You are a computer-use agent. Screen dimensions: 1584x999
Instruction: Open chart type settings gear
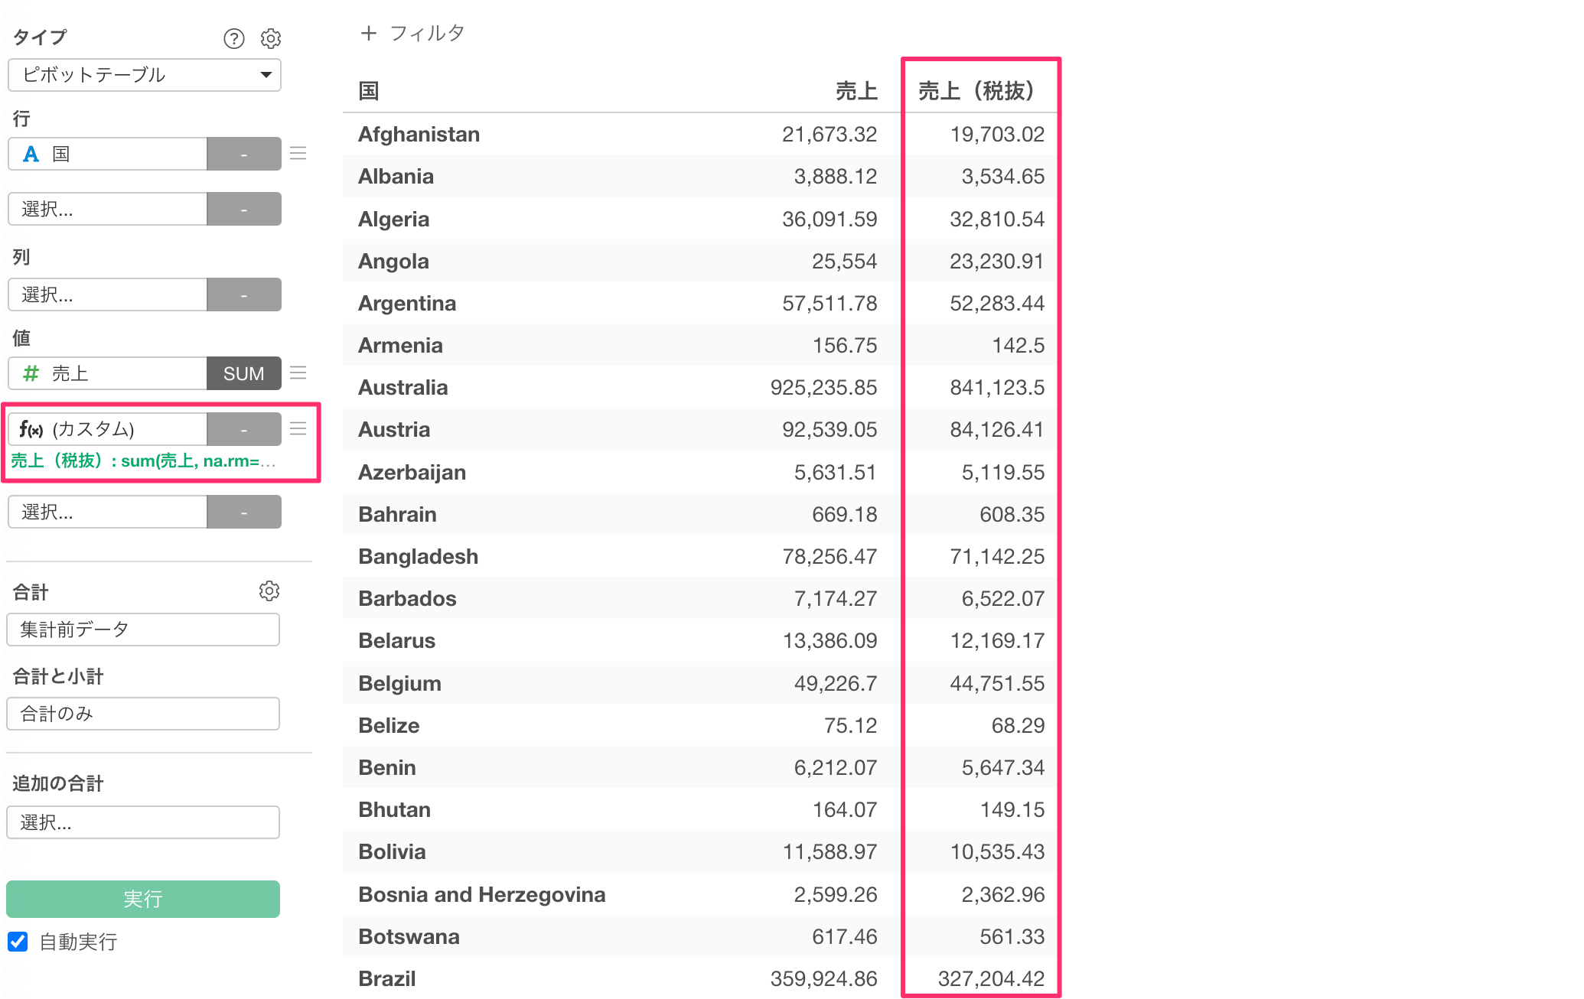click(x=271, y=38)
